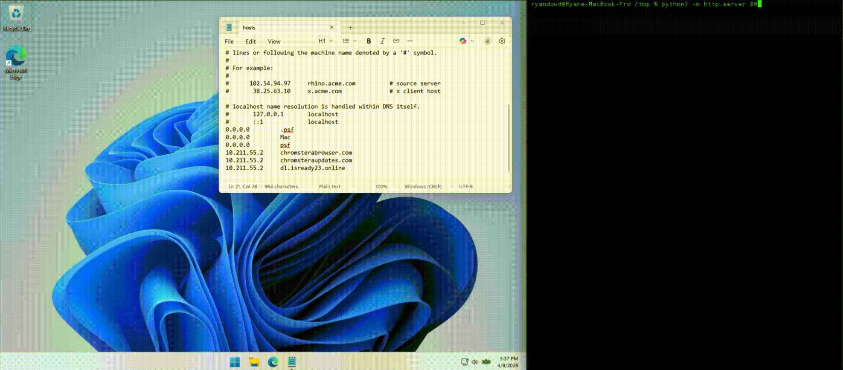Open the View menu
The width and height of the screenshot is (843, 370).
[x=274, y=42]
